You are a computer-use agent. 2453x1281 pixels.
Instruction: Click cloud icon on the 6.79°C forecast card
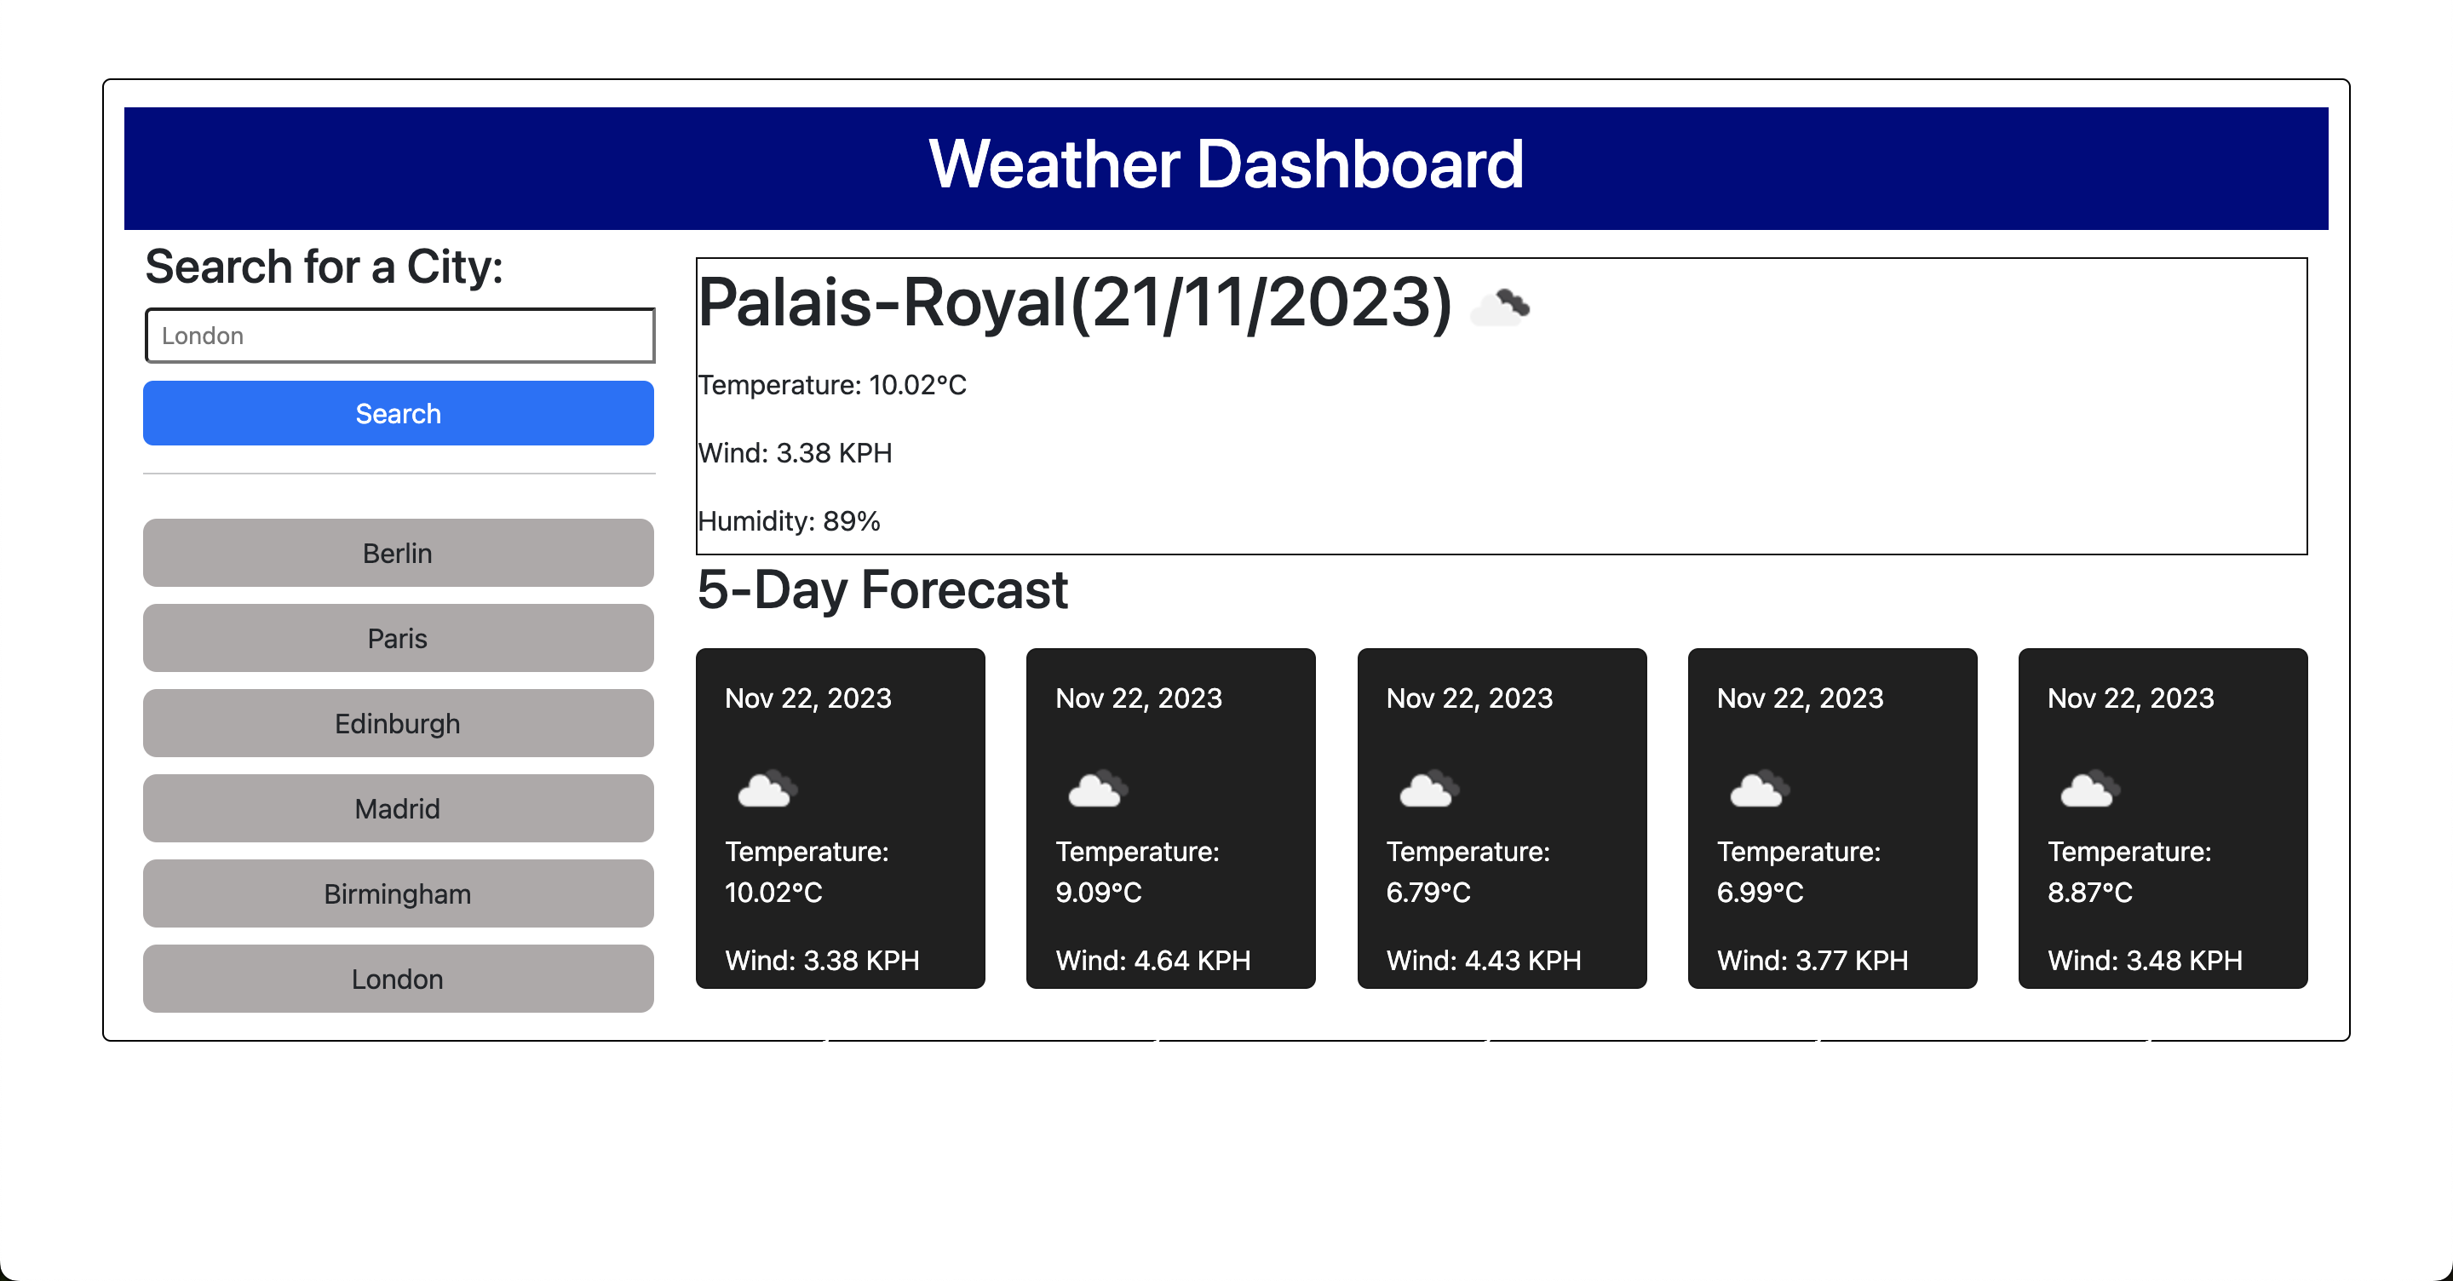point(1428,789)
